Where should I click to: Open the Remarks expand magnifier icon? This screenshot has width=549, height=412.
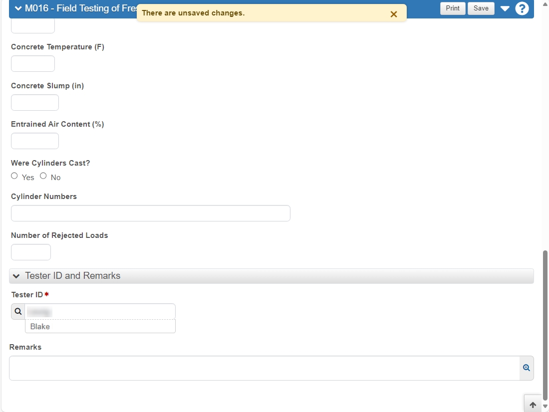pos(526,368)
